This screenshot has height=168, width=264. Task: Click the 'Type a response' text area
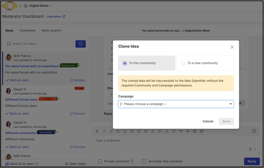tap(176, 145)
